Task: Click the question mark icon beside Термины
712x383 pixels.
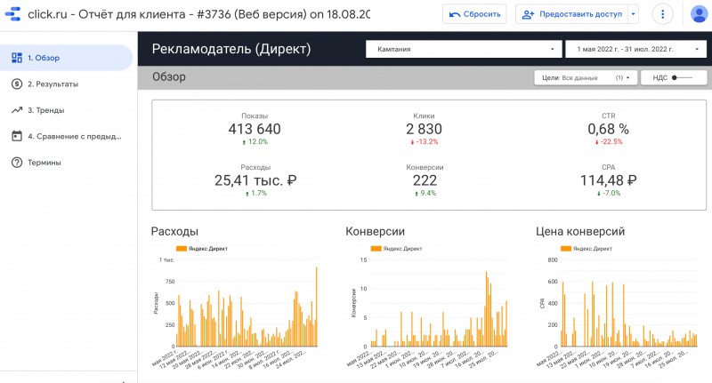Action: tap(16, 163)
